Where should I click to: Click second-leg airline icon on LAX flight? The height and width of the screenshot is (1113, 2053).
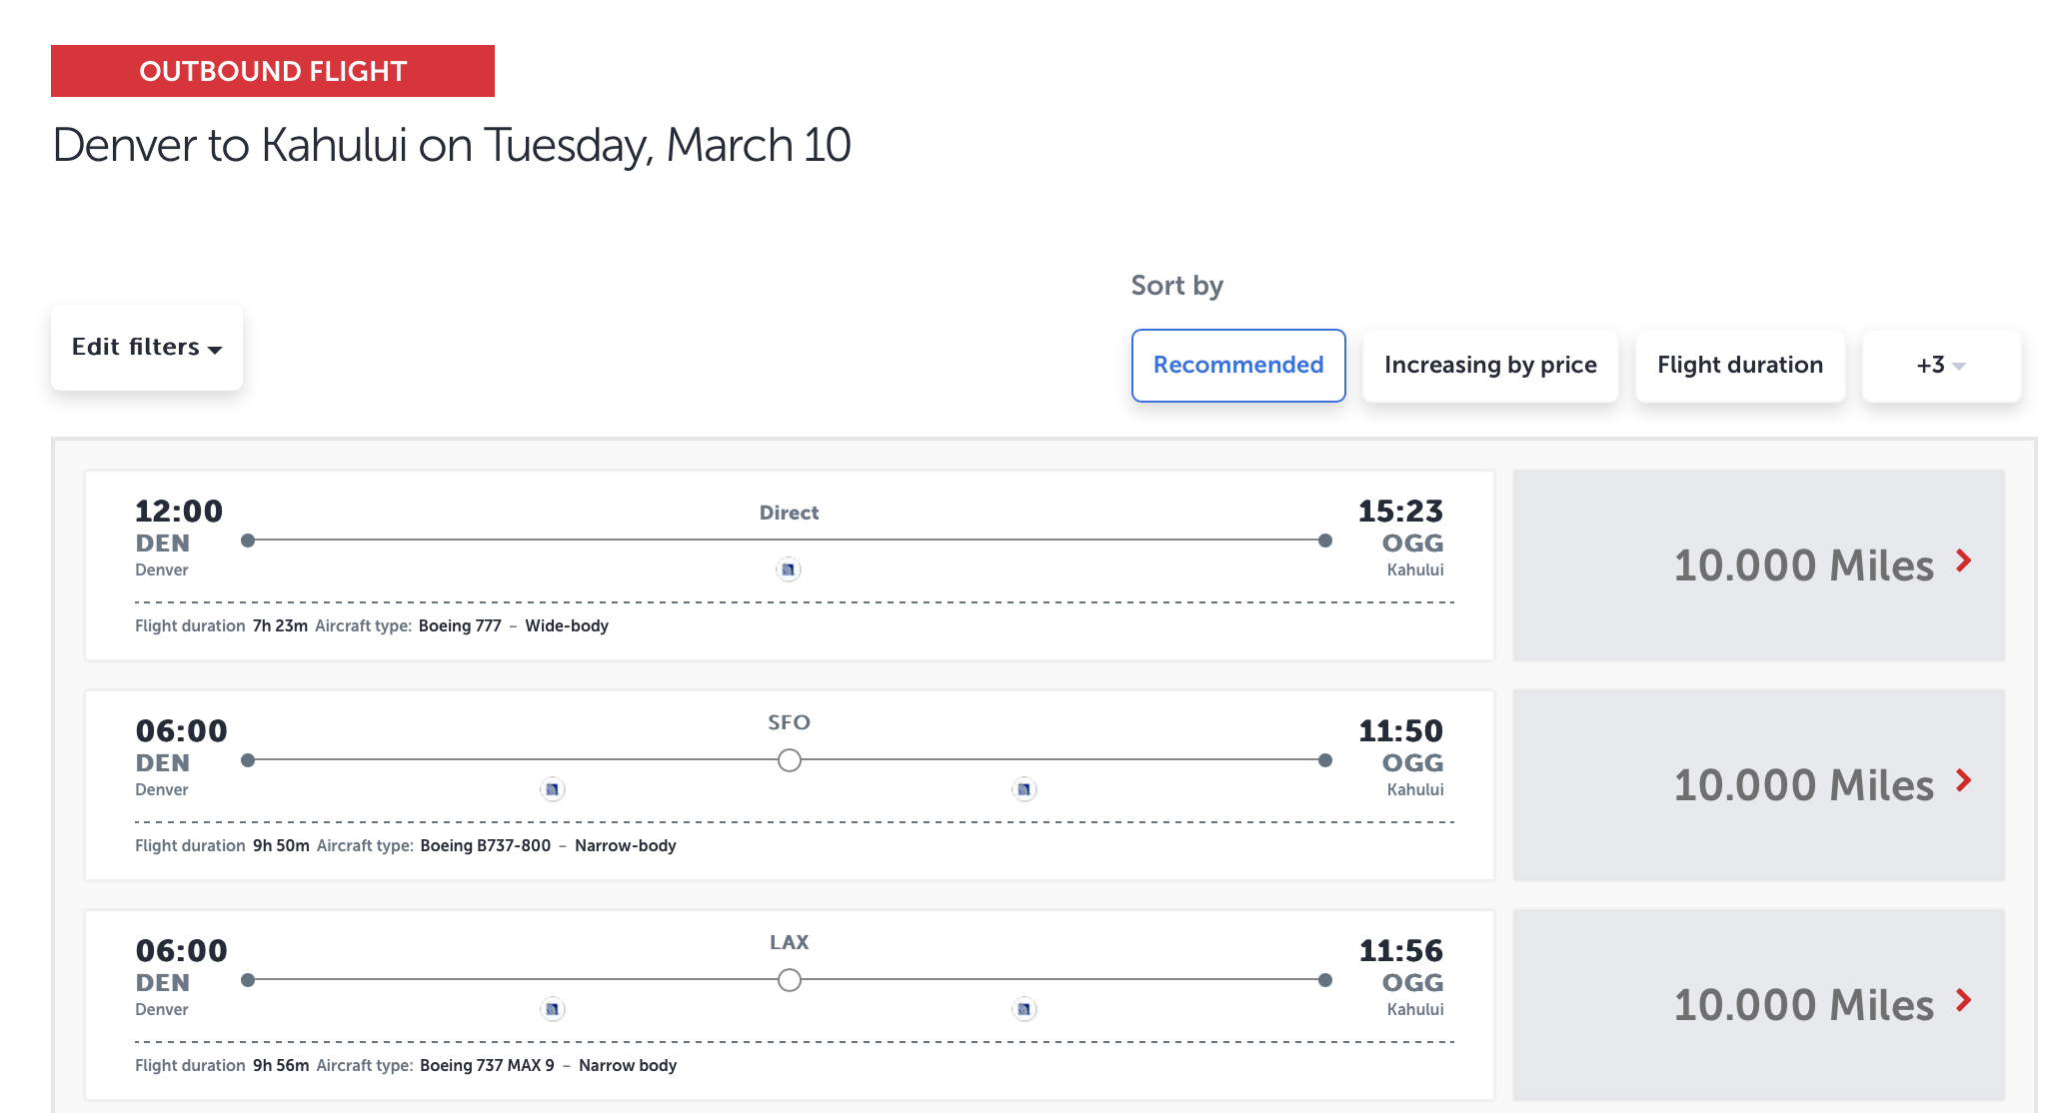pyautogui.click(x=1024, y=1009)
